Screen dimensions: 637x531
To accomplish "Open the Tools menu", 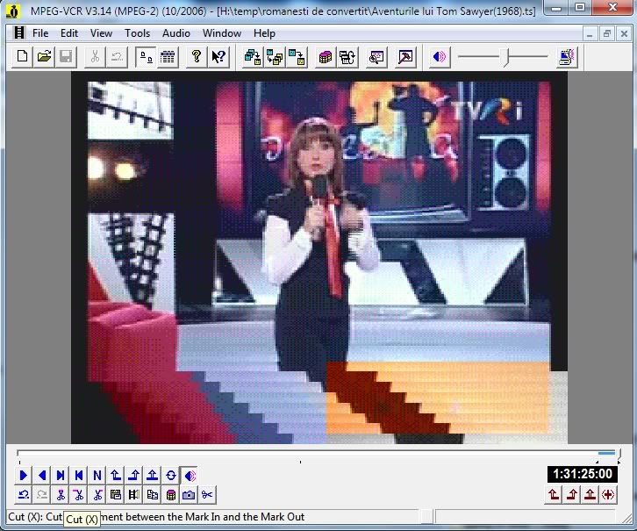I will point(137,33).
